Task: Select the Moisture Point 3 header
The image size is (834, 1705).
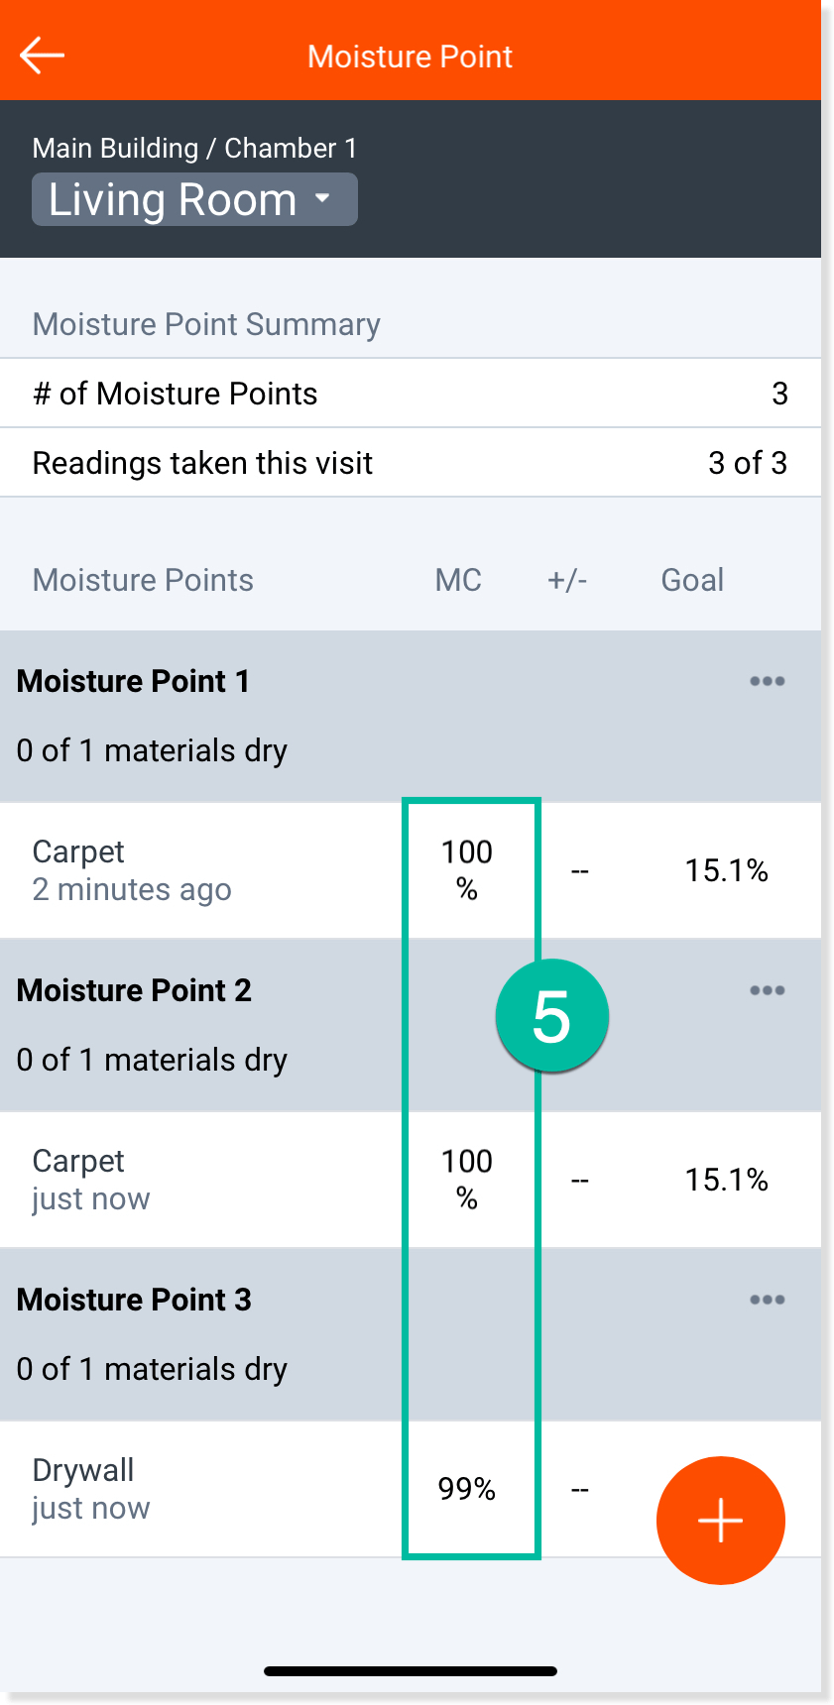Action: click(x=135, y=1301)
